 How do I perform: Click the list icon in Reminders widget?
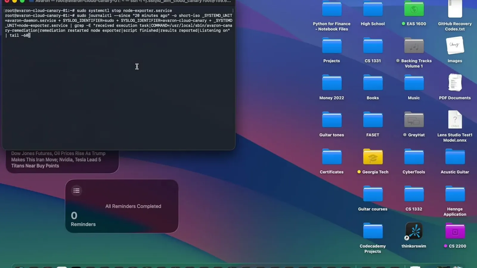tap(77, 191)
